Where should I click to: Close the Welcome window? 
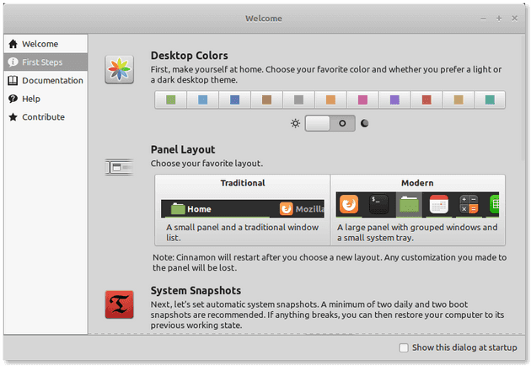click(514, 19)
